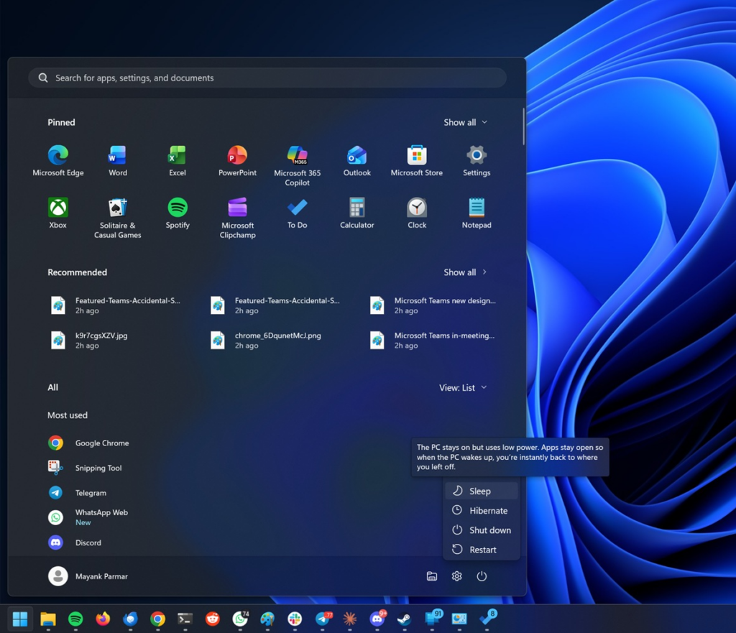Launch Snipping Tool from Most used

[x=86, y=468]
